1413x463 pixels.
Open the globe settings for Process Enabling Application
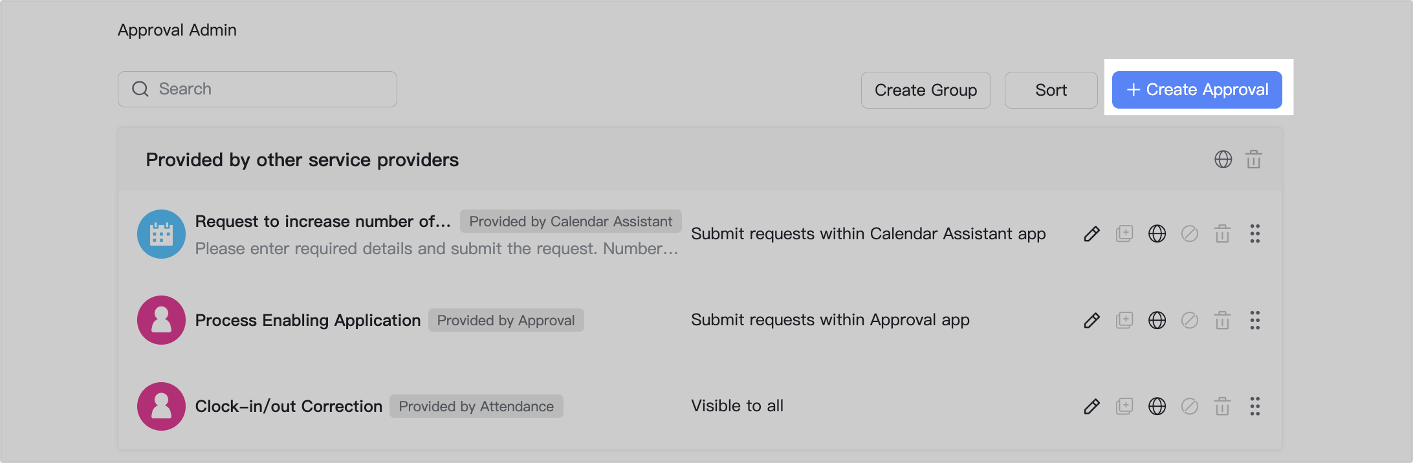1157,320
